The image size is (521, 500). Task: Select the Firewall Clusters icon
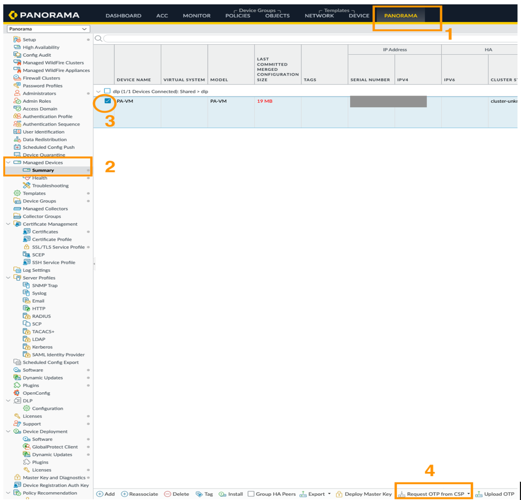pyautogui.click(x=17, y=78)
